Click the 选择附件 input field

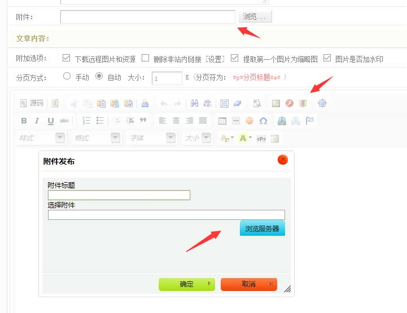(x=167, y=215)
